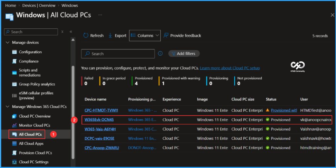
Task: Click the Monitor Cloud PCs chart icon
Action: [x=14, y=125]
